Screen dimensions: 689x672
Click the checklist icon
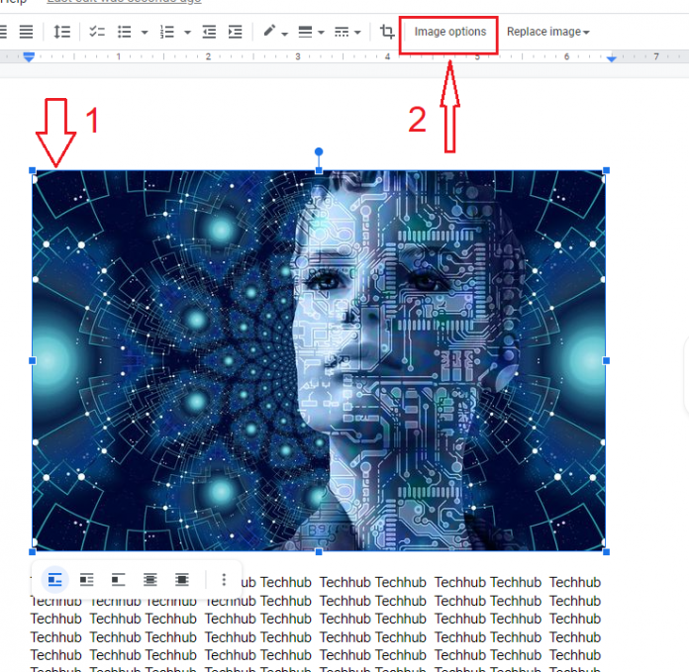97,32
